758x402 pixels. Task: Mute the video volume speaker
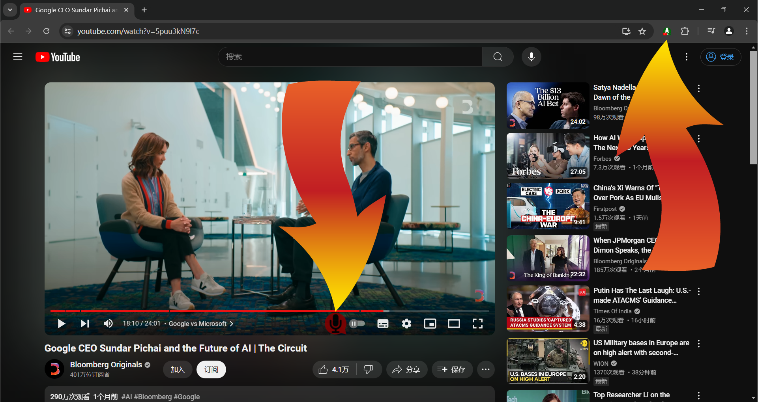pyautogui.click(x=108, y=324)
